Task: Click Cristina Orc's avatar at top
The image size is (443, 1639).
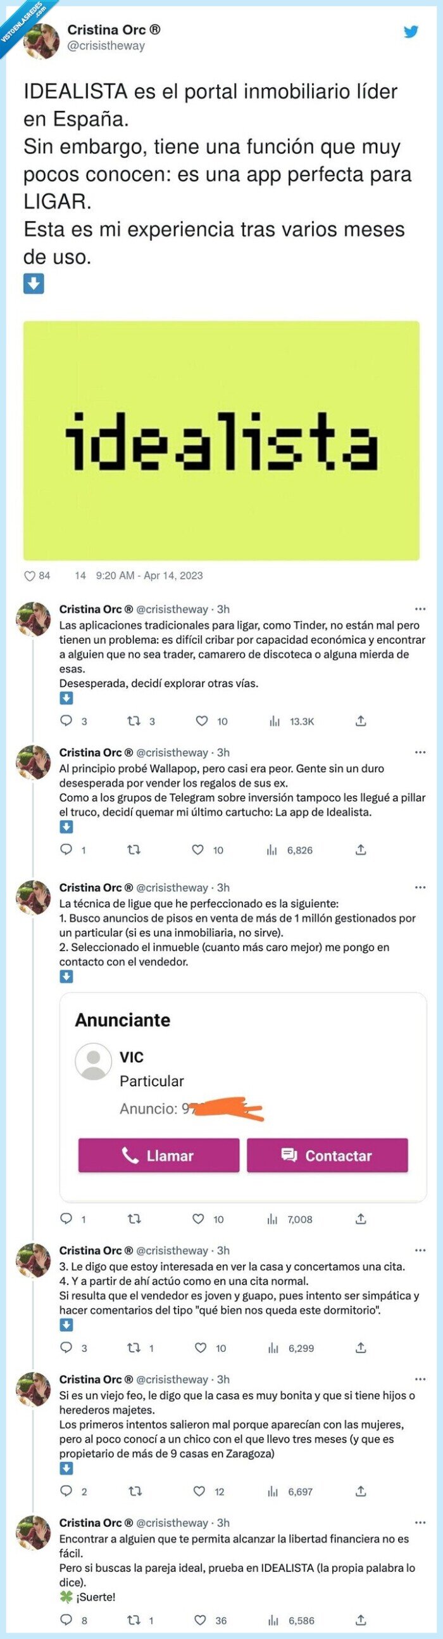Action: coord(42,39)
